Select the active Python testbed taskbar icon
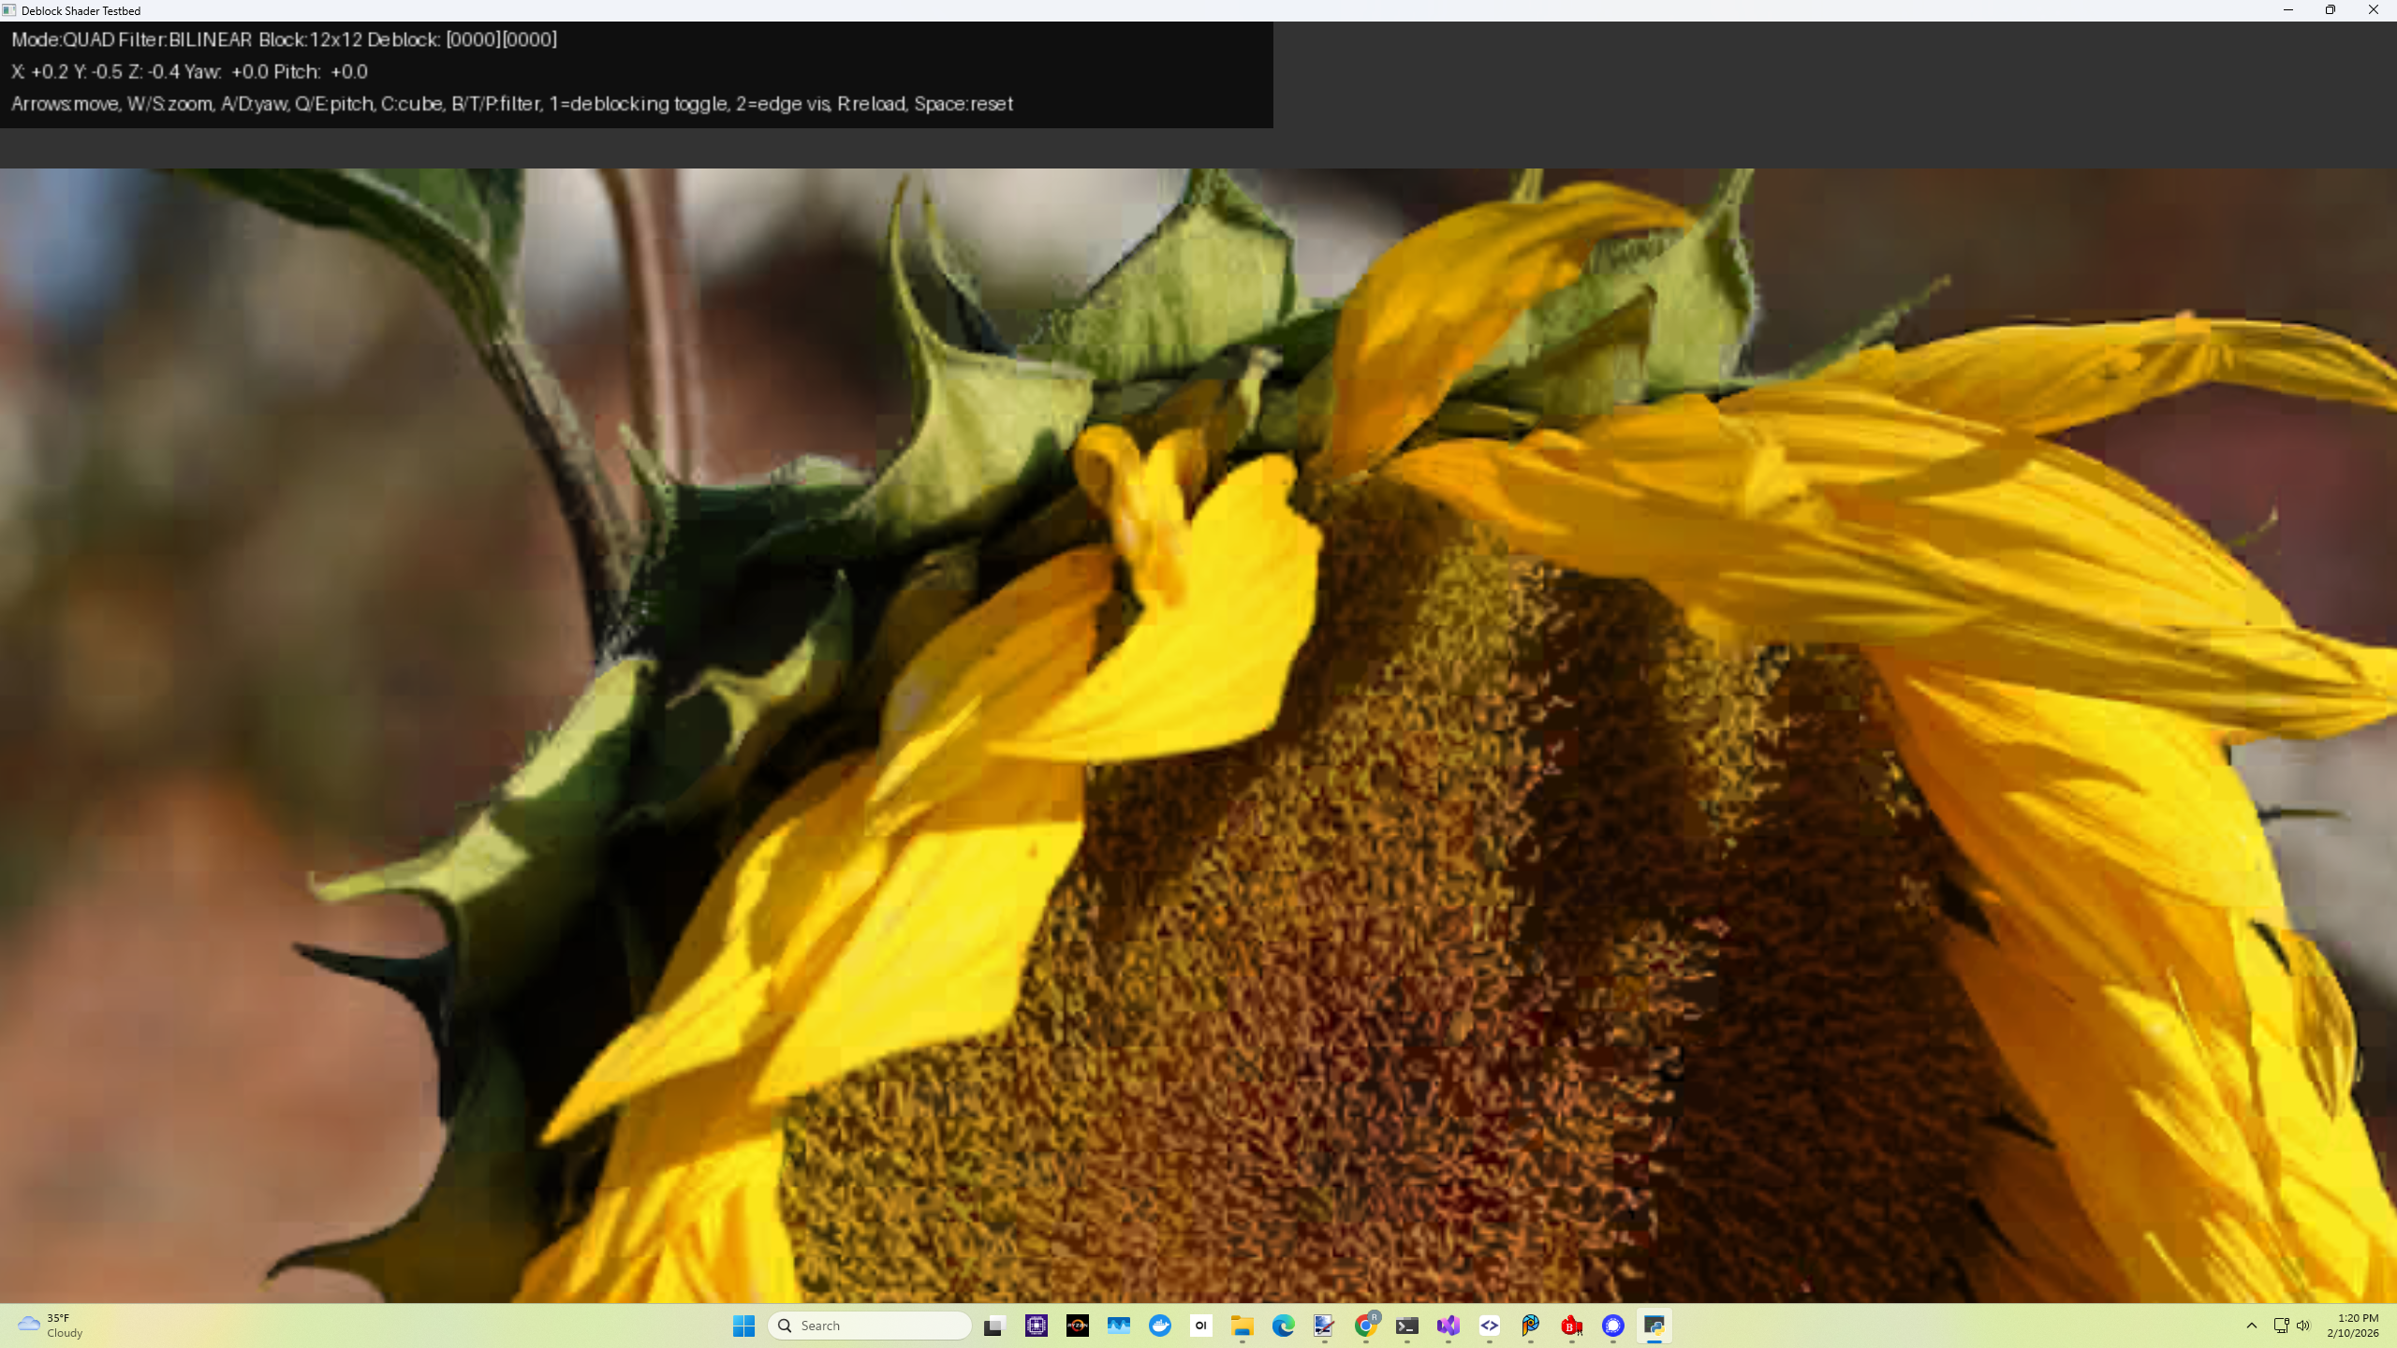 tap(1654, 1326)
